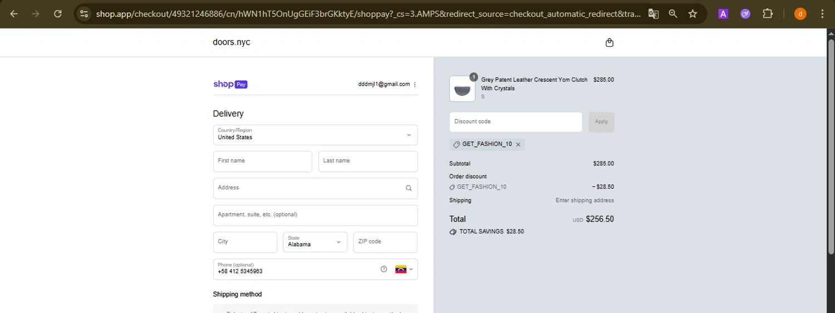Open the phone country flag selector
Screen dimensions: 835x313
tap(404, 269)
